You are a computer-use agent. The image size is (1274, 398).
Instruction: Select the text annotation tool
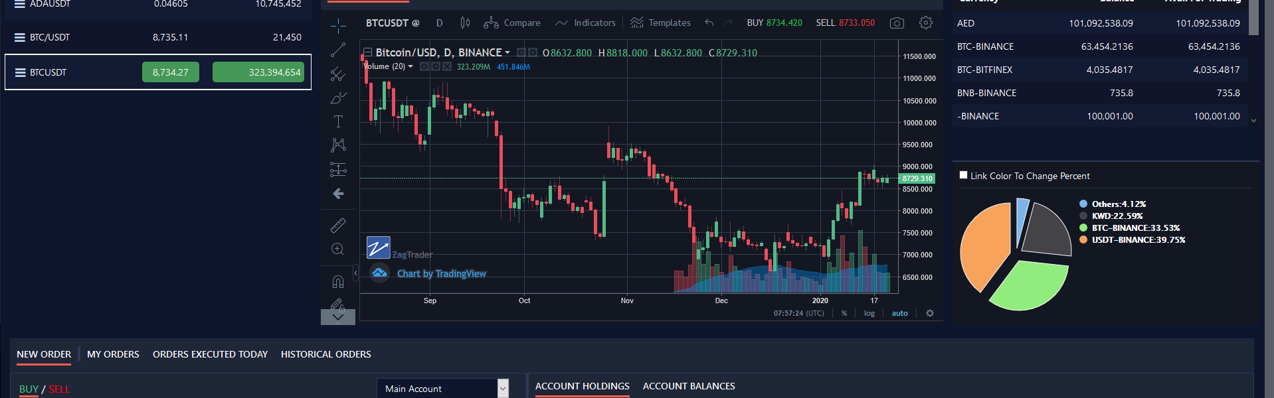(x=338, y=121)
